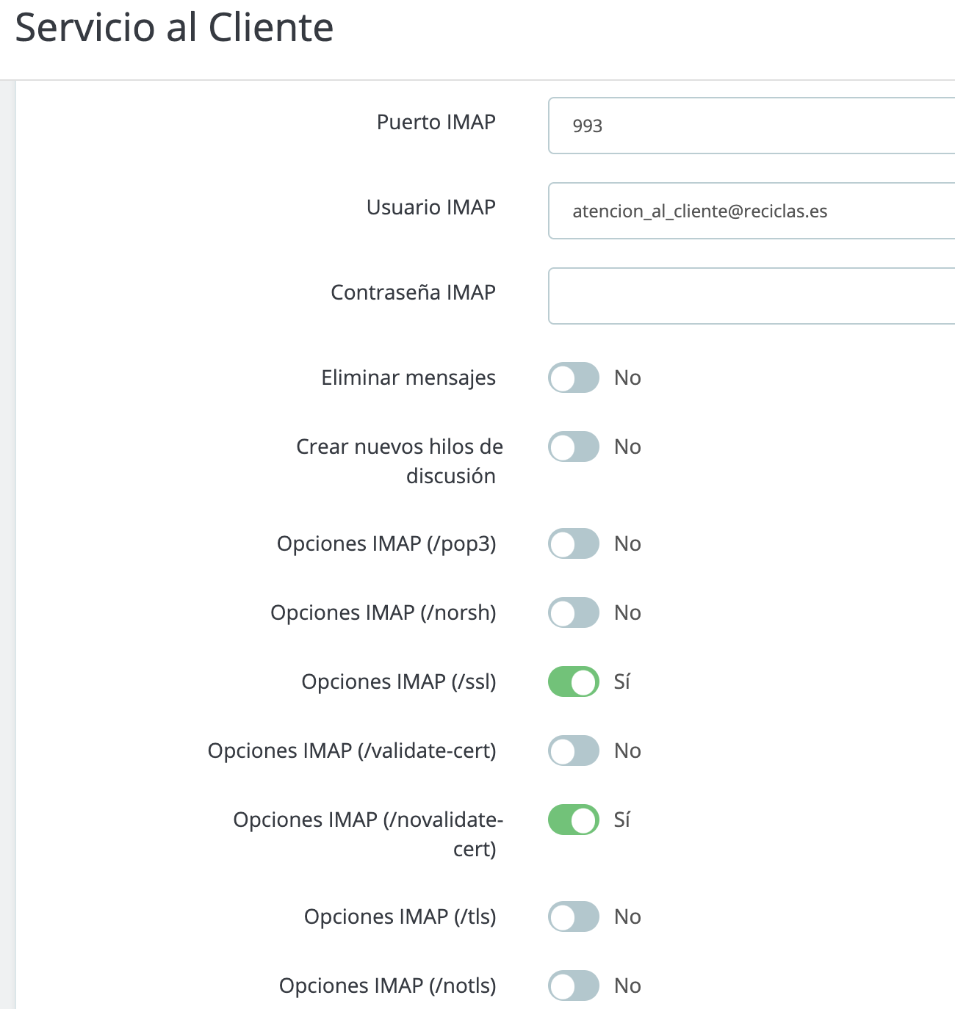This screenshot has height=1009, width=955.
Task: Turn off the /novalidate-cert option
Action: coord(574,820)
